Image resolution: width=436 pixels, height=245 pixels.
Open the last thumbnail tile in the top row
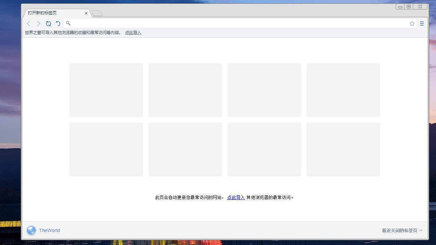pos(343,90)
